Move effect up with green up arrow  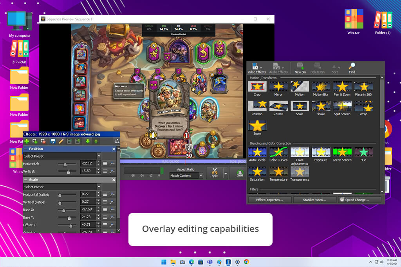tap(96, 141)
